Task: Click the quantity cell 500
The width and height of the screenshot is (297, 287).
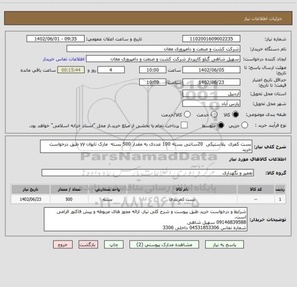Action: [69, 199]
